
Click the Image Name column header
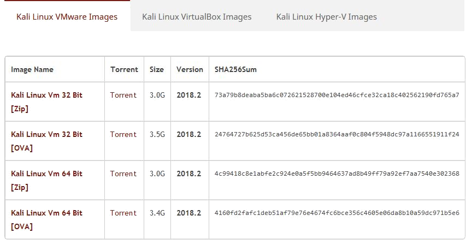[32, 70]
